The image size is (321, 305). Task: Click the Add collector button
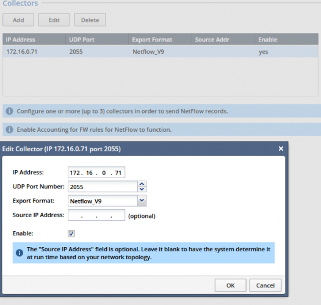18,20
